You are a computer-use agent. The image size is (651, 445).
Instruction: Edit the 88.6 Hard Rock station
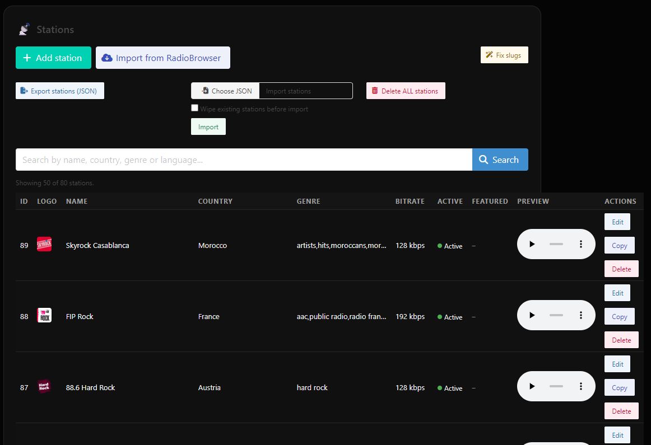pos(617,364)
